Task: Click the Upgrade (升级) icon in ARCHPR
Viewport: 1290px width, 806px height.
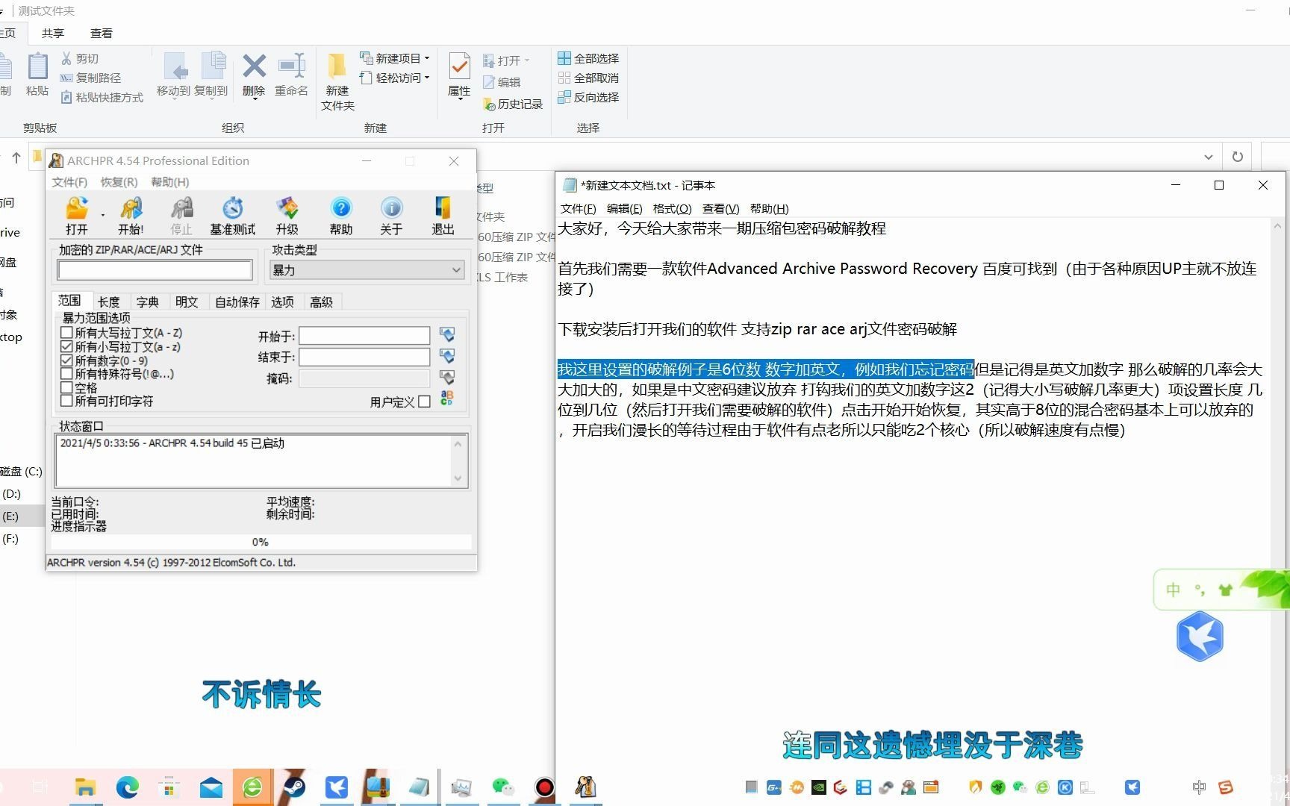Action: coord(287,216)
